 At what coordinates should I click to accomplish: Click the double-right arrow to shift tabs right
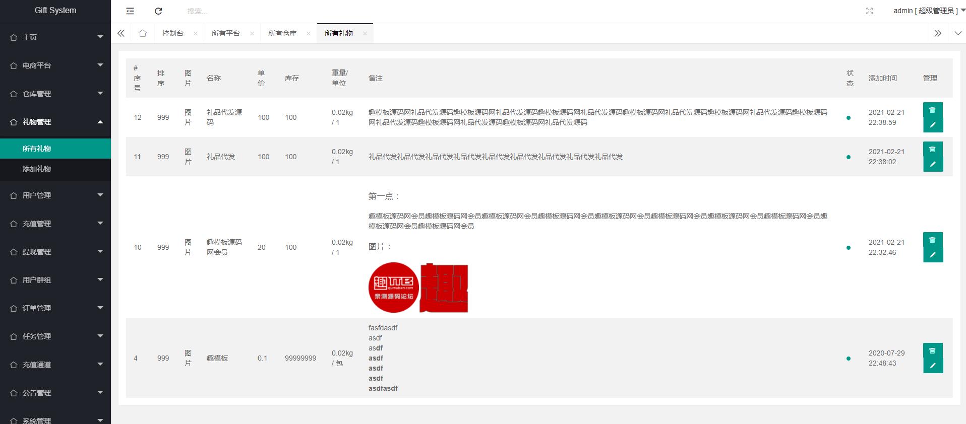(938, 33)
